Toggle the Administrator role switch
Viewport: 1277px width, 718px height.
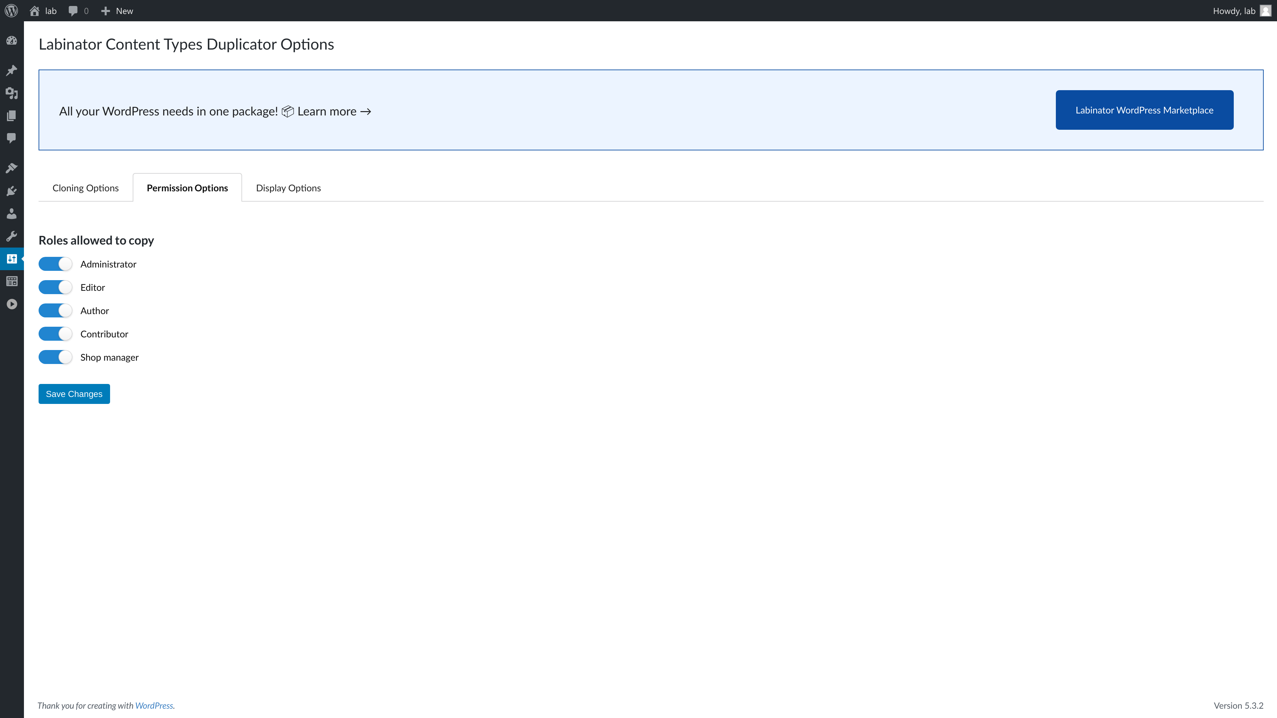click(56, 264)
